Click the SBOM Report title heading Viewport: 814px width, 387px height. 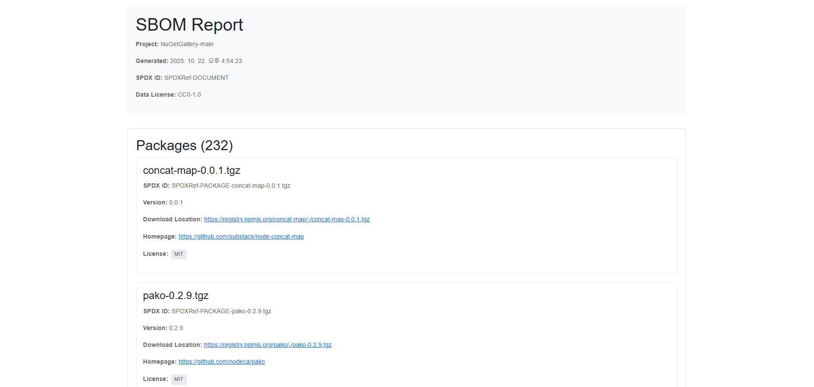(189, 25)
